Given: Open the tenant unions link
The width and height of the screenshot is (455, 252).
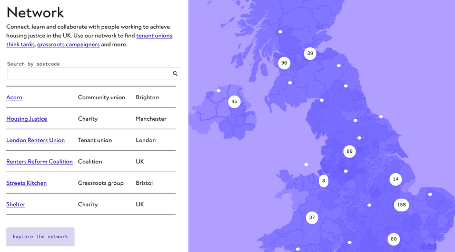Looking at the screenshot, I should pos(154,36).
